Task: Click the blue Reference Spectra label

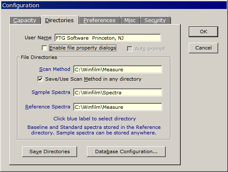Action: pyautogui.click(x=48, y=107)
